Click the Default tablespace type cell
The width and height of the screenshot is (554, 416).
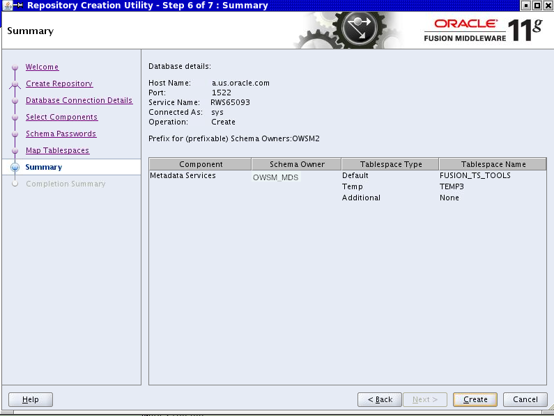click(x=355, y=175)
